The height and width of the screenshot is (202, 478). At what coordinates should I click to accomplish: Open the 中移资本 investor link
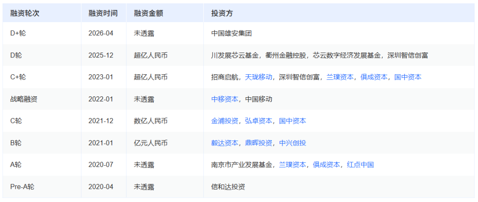pyautogui.click(x=225, y=99)
